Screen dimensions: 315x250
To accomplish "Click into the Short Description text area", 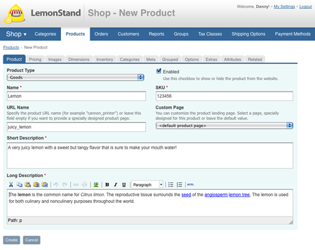I will click(150, 156).
